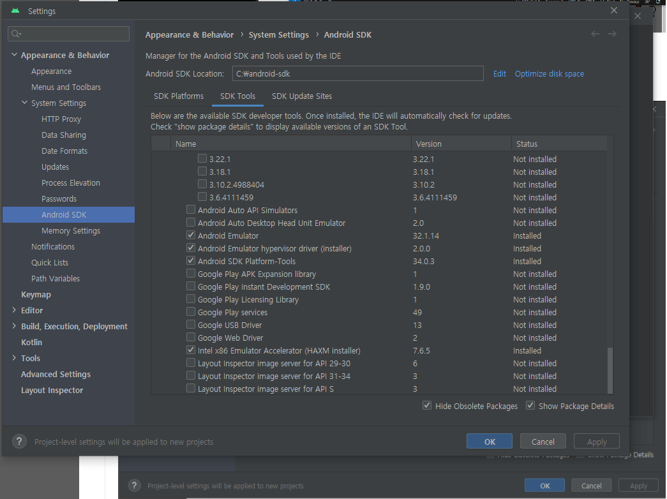This screenshot has width=667, height=499.
Task: Click the Android logo icon in Settings title bar
Action: pyautogui.click(x=15, y=11)
